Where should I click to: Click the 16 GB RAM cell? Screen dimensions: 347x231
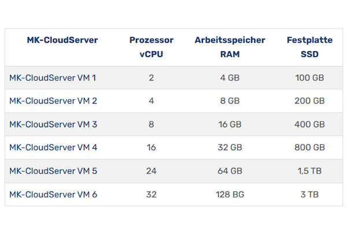[x=230, y=124]
